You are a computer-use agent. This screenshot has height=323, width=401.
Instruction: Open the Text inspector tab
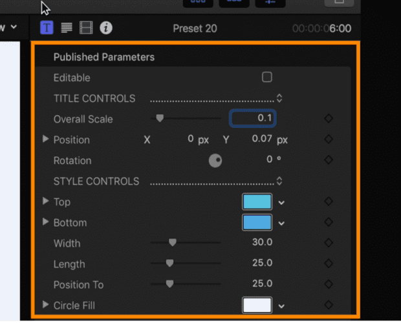67,28
